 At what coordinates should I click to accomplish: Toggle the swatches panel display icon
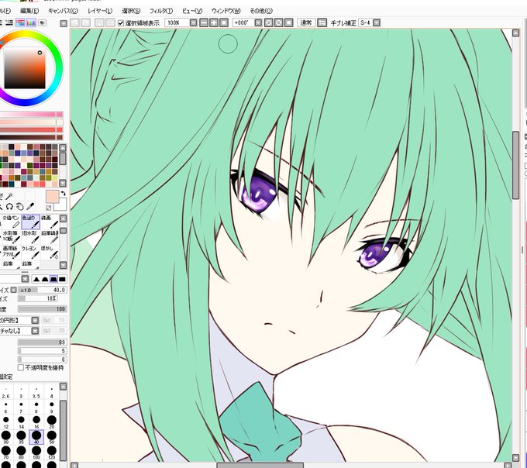tap(31, 22)
